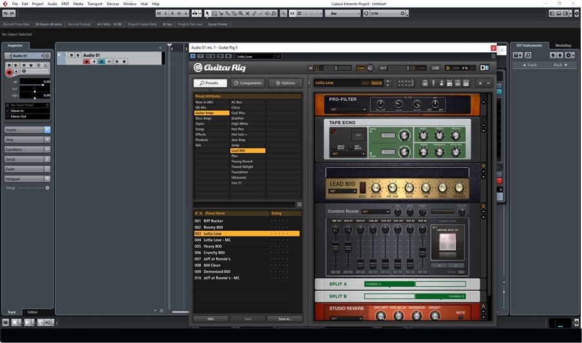
Task: Click the Vintage 4x12 cabinet thumbnail
Action: [x=447, y=243]
